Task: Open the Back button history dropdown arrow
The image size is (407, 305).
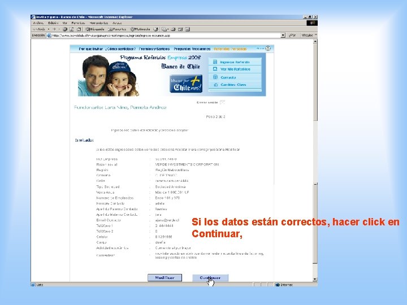Action: click(49, 29)
